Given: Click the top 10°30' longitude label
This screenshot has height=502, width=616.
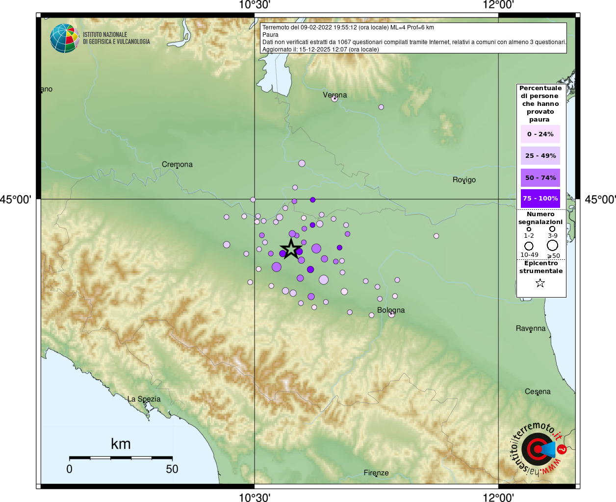Looking at the screenshot, I should point(255,5).
